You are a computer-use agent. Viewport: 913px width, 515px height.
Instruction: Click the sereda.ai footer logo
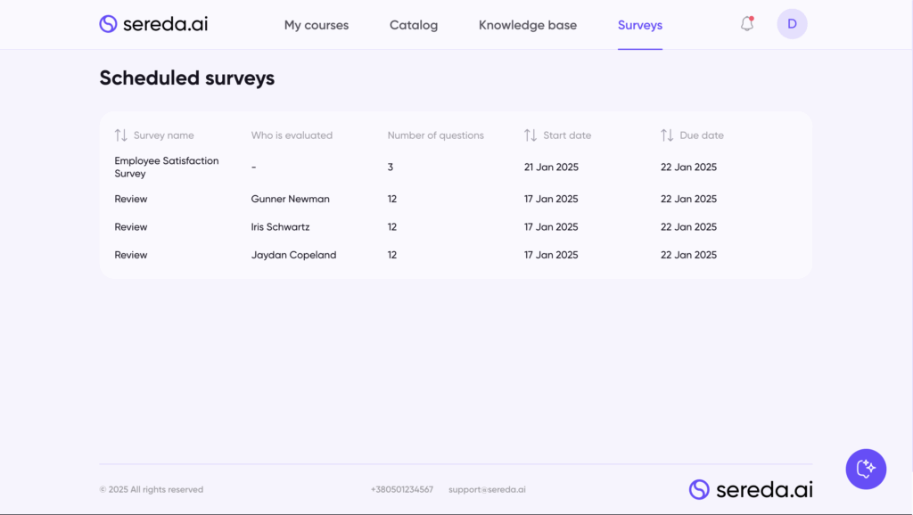(751, 489)
